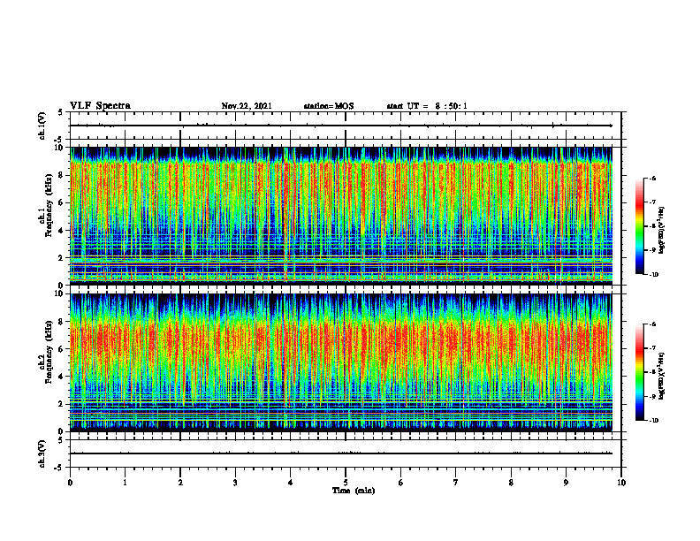
Task: Click inside the ch.1 spectrogram panel
Action: click(341, 216)
